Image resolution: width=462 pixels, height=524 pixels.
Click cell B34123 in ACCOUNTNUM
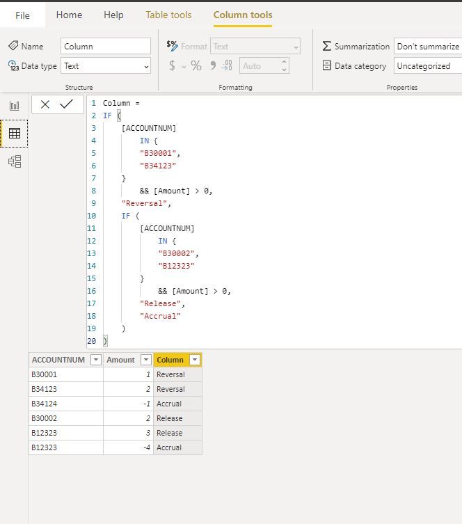pyautogui.click(x=66, y=389)
